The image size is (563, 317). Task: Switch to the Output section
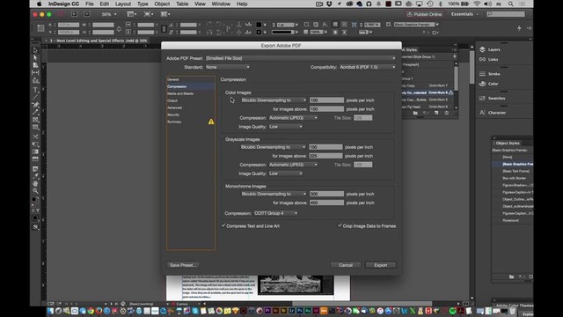(x=191, y=100)
